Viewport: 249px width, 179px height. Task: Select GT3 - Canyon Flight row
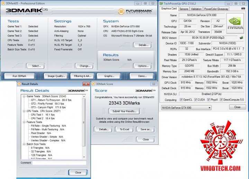click(48, 107)
